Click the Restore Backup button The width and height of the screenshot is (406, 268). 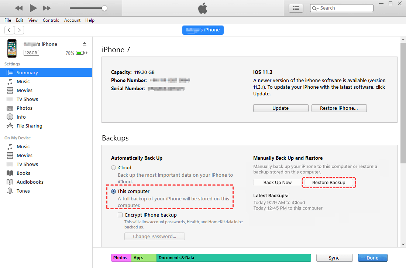point(328,183)
